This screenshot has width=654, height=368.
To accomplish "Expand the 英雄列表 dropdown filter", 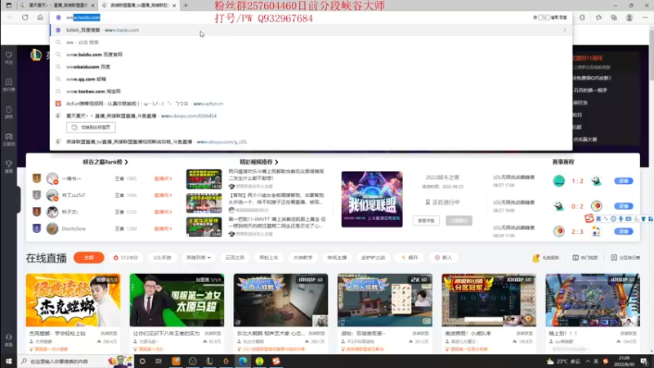I will [x=198, y=258].
